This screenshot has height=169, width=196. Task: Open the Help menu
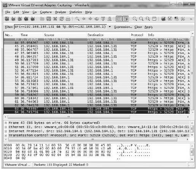pos(89,12)
